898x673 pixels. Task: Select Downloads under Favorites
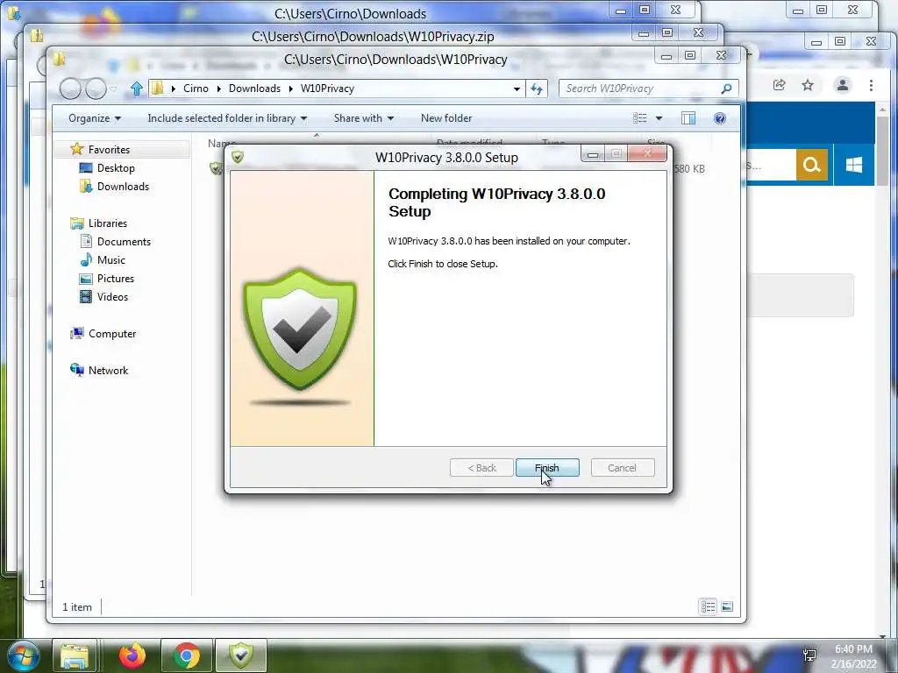pos(123,186)
